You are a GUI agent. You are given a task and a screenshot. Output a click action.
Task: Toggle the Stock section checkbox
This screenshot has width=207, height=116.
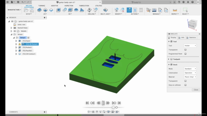click(x=171, y=65)
